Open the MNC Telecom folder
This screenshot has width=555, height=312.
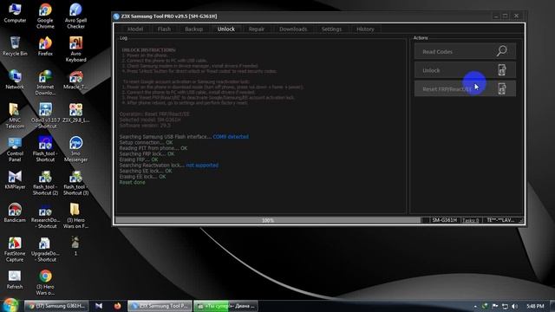[x=15, y=116]
